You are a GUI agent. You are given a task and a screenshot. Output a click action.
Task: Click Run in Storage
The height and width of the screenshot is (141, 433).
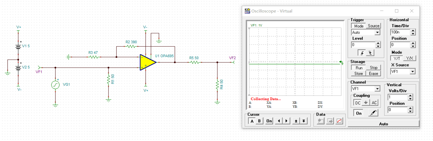[x=359, y=68]
